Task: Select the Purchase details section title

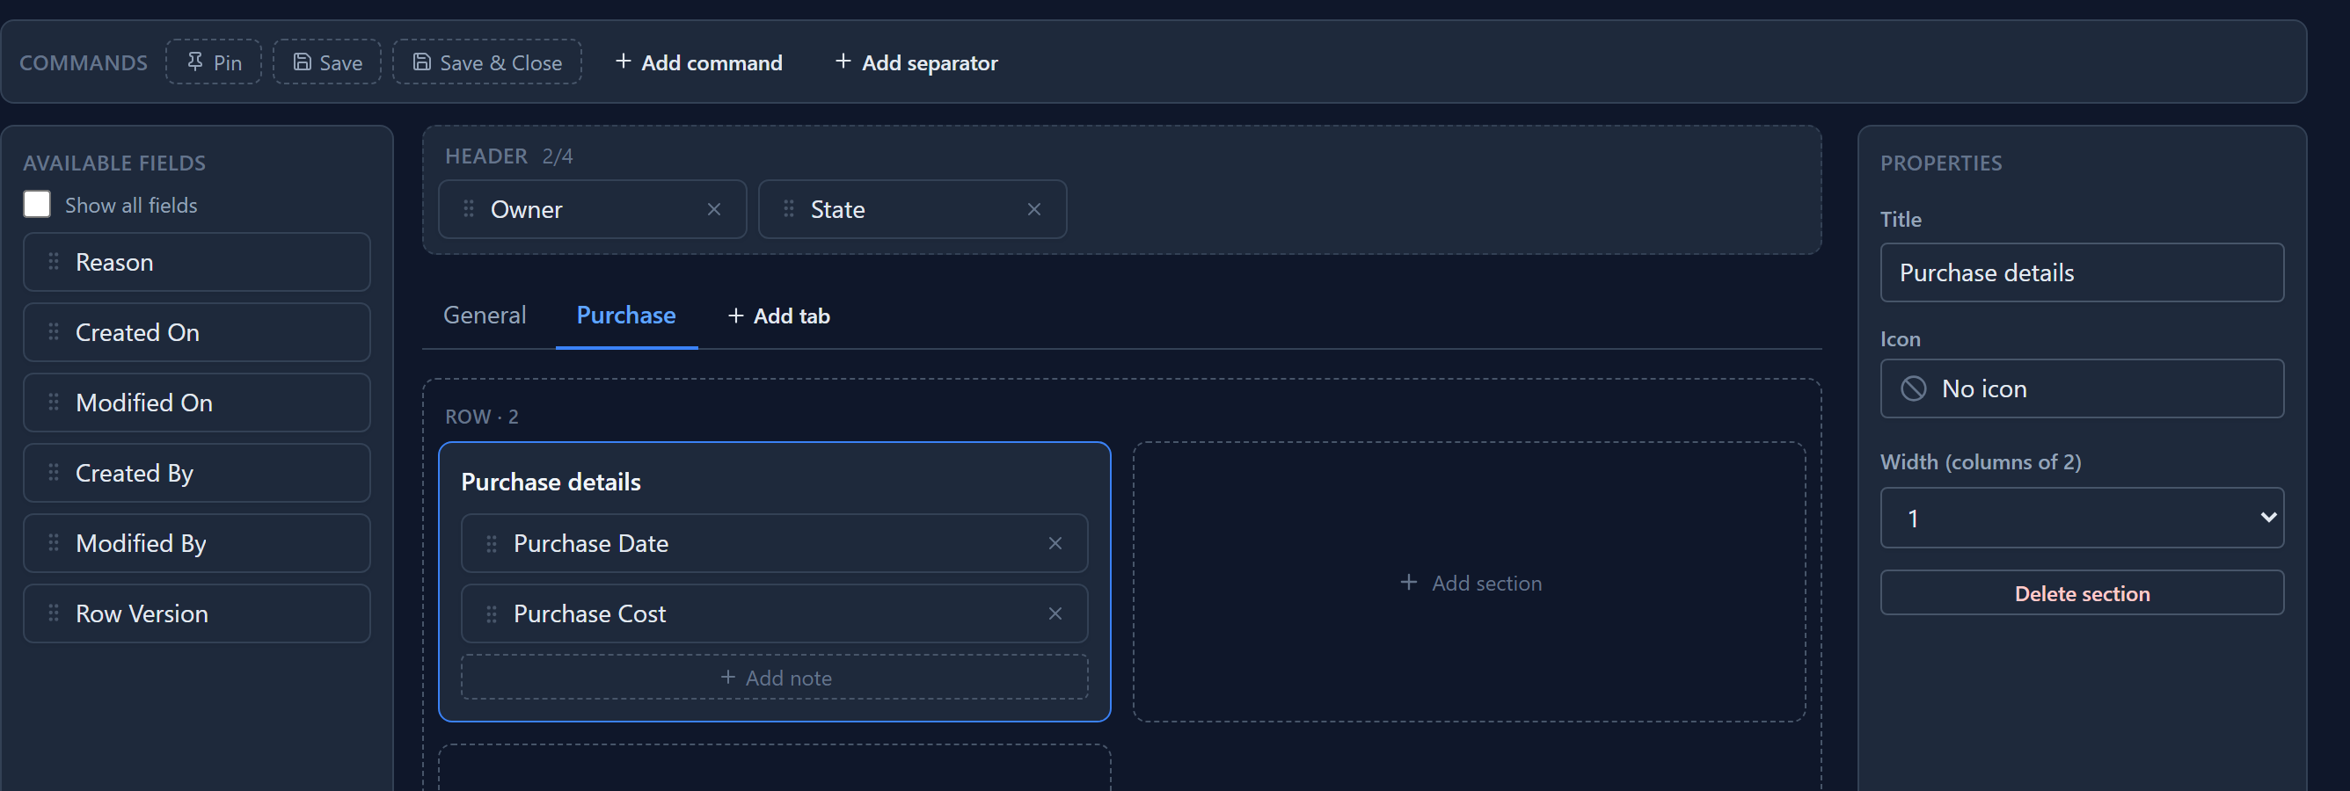Action: 551,481
